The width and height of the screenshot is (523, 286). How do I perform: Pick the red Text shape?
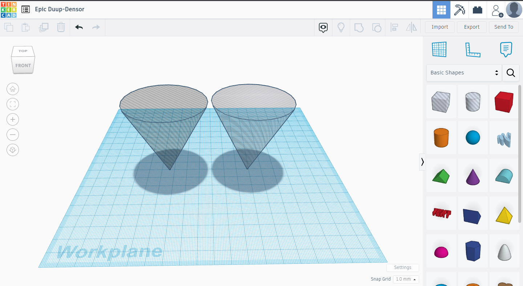[441, 213]
